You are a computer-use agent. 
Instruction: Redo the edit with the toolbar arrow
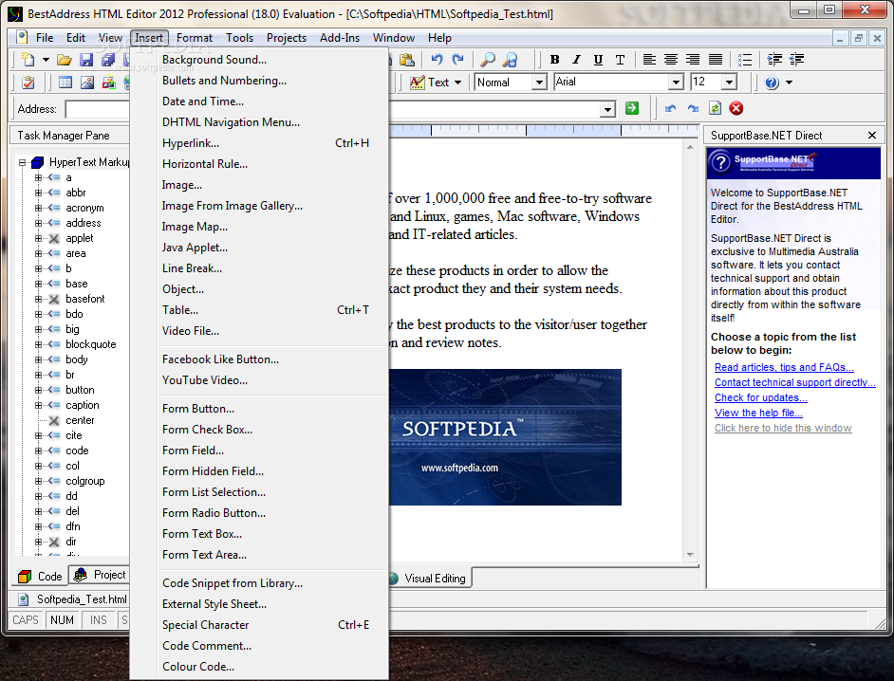(457, 59)
